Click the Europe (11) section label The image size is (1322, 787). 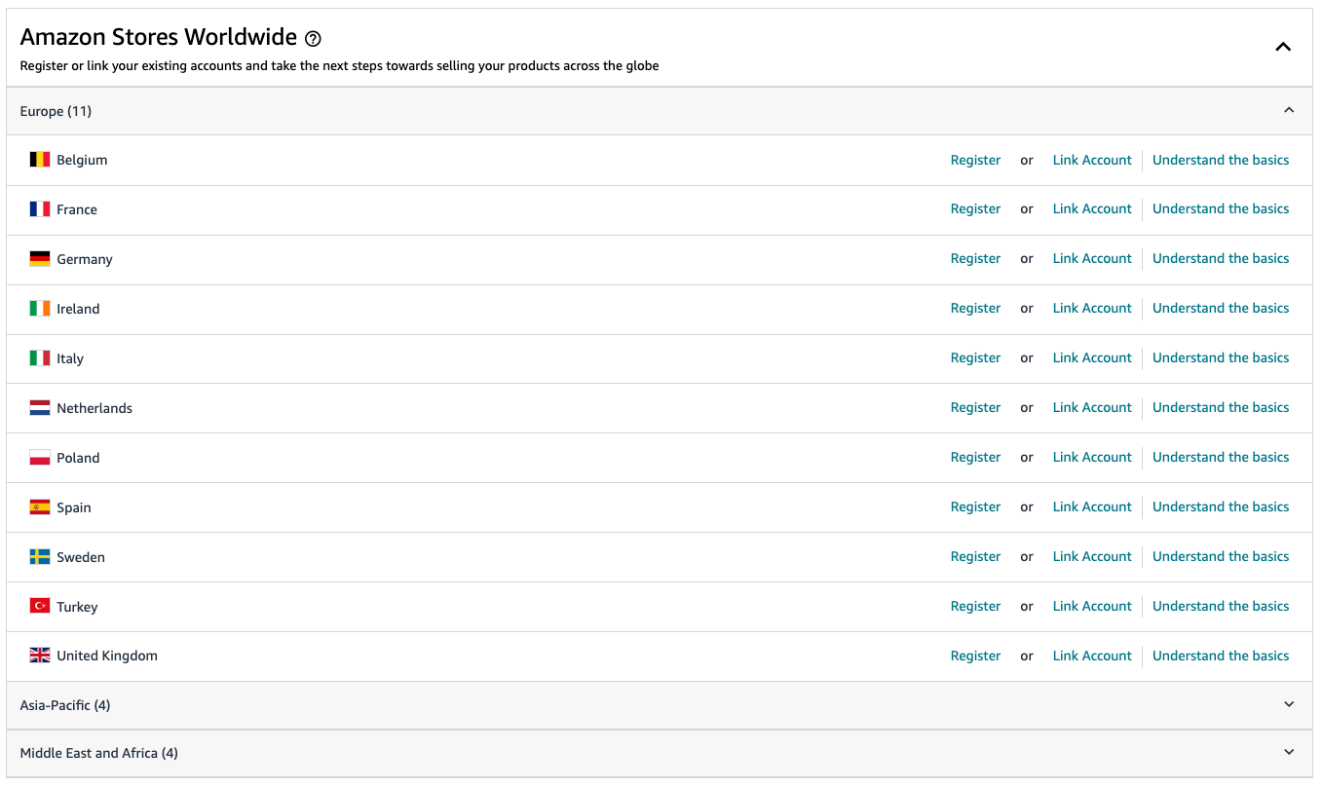(56, 111)
